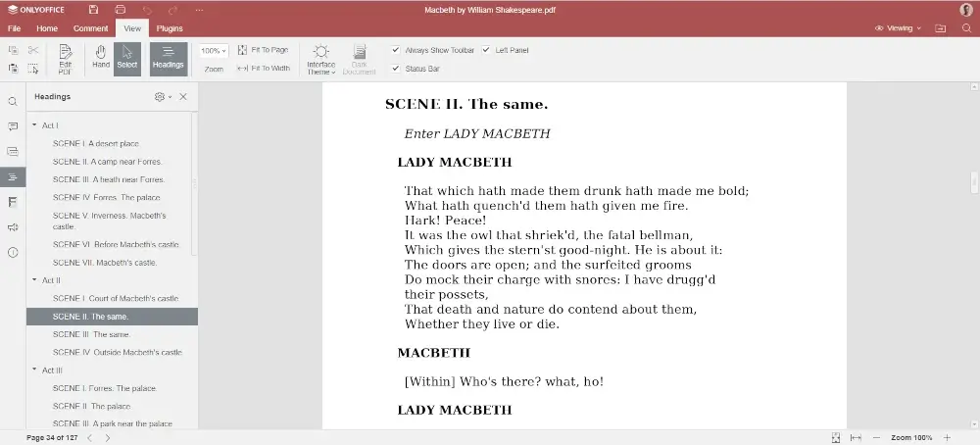Image resolution: width=980 pixels, height=445 pixels.
Task: Open the 100% zoom dropdown
Action: tap(214, 50)
